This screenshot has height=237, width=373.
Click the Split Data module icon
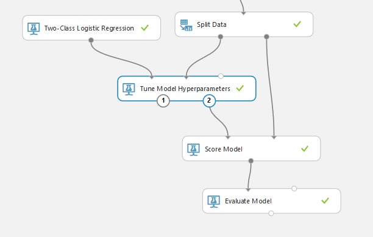click(186, 25)
